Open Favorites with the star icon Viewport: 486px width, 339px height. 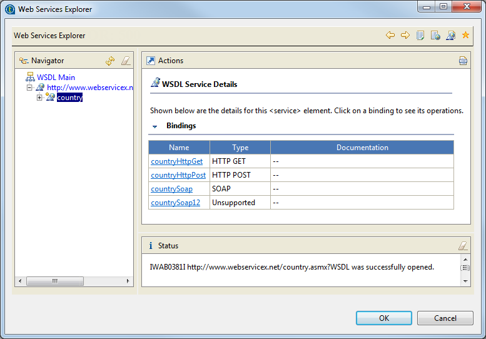tap(465, 36)
